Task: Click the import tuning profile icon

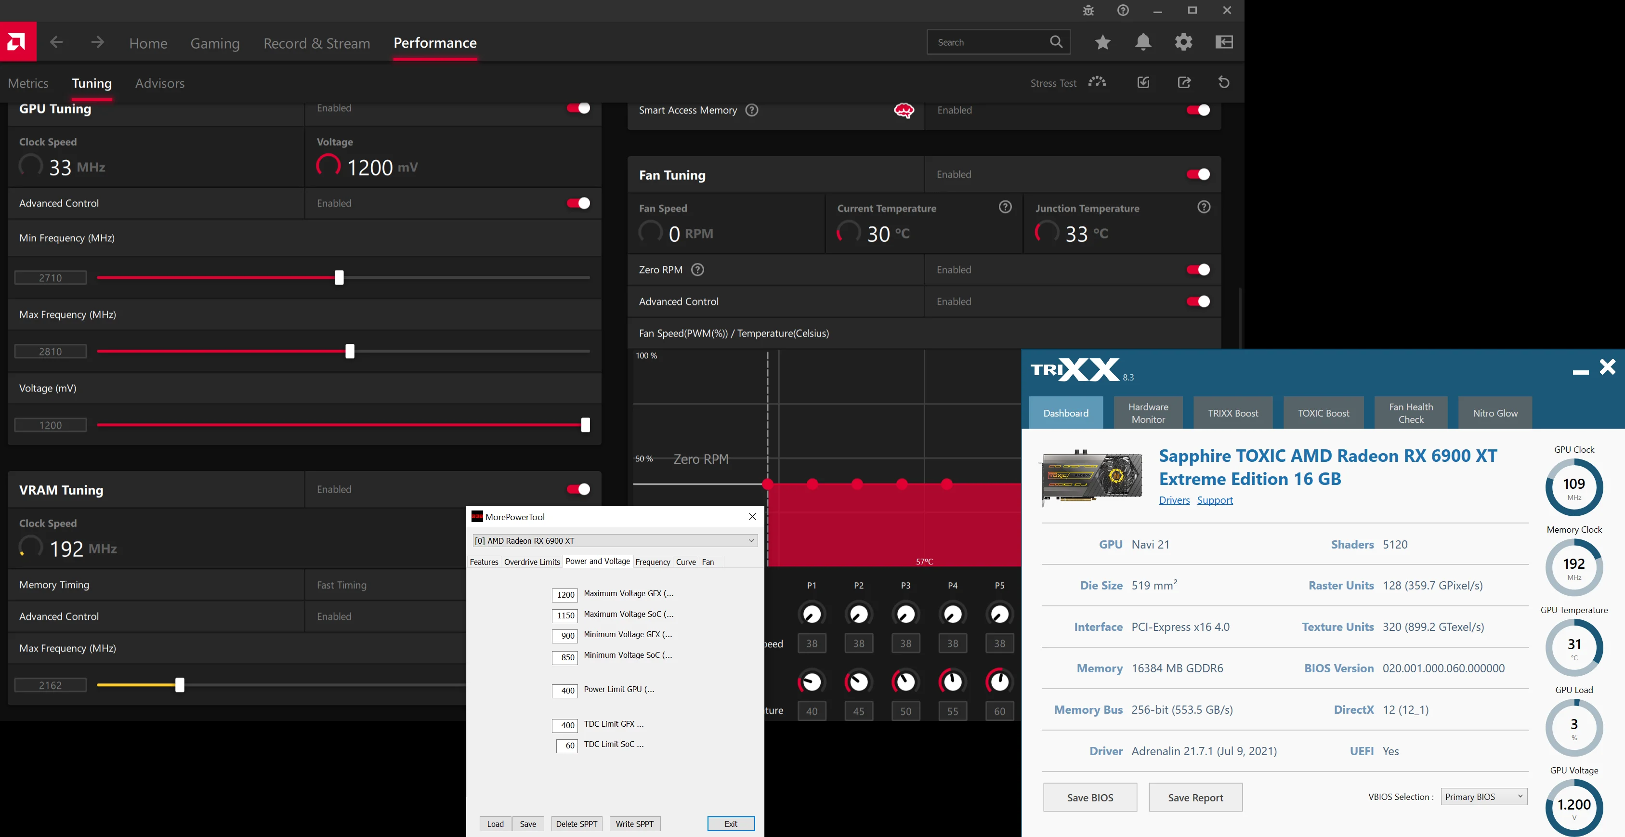Action: click(1143, 82)
